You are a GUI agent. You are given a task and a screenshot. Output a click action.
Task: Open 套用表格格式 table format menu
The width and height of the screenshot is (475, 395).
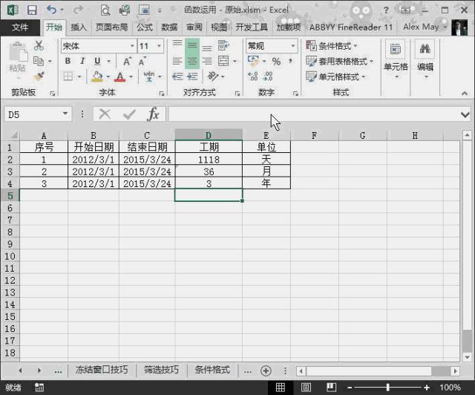tap(339, 61)
